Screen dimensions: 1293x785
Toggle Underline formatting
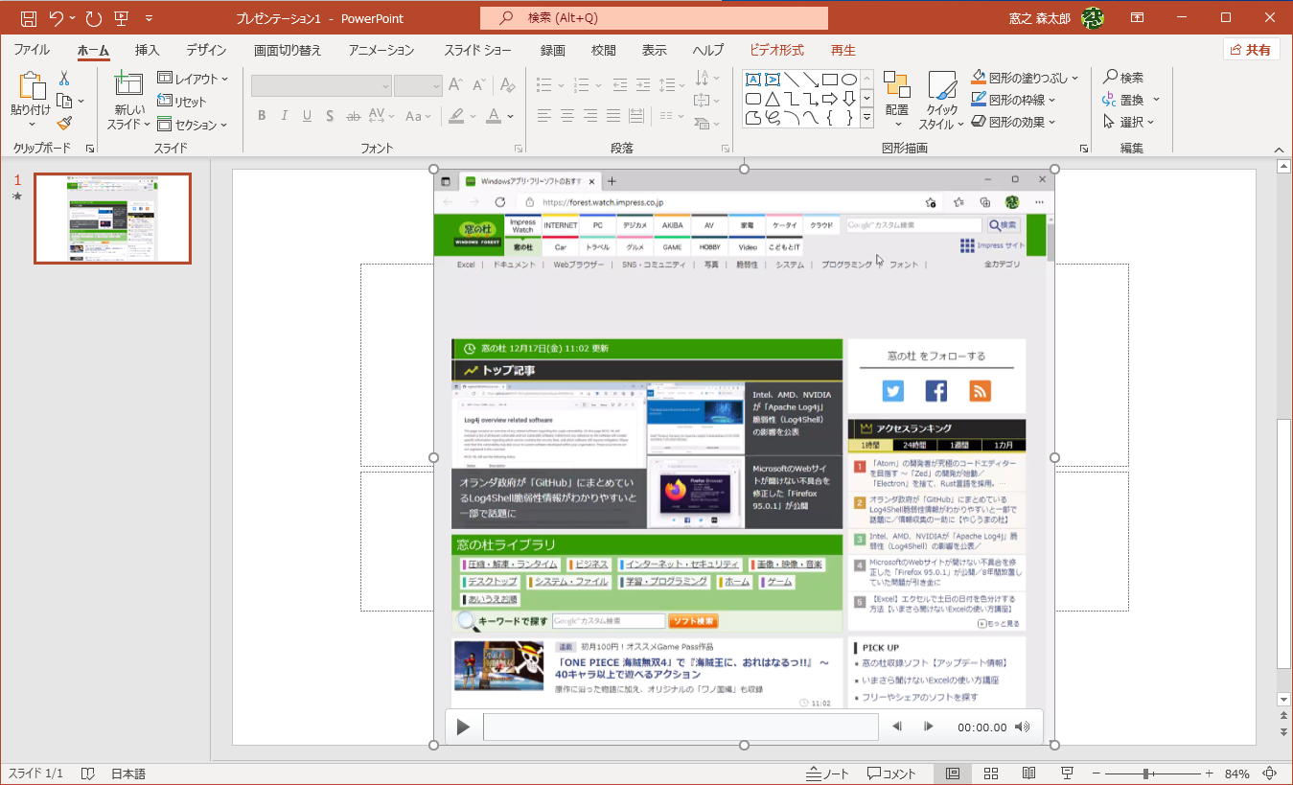click(x=307, y=116)
